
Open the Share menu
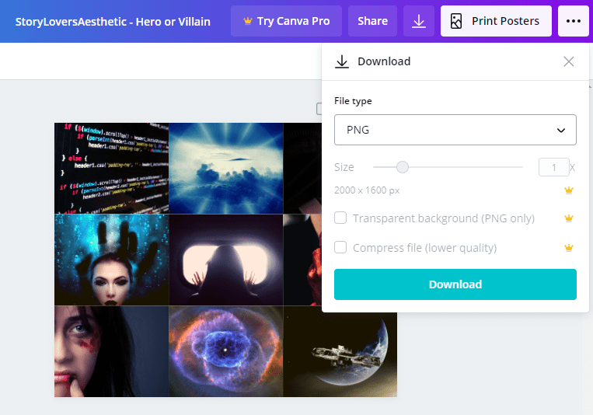372,21
